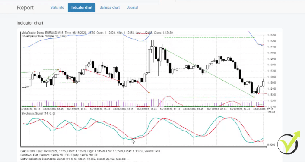This screenshot has width=305, height=162.
Task: Click the 1.14300 price axis label
Action: pyautogui.click(x=272, y=35)
